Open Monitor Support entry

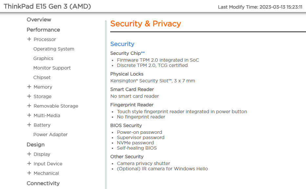pos(52,68)
